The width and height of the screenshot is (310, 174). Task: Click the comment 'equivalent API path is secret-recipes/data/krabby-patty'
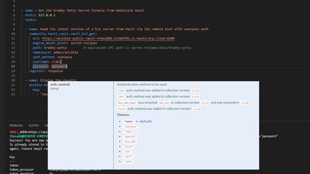point(139,48)
